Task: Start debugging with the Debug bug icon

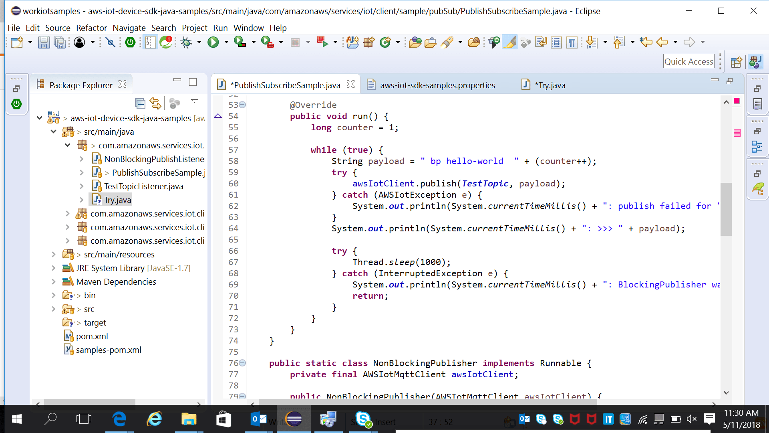Action: tap(186, 42)
